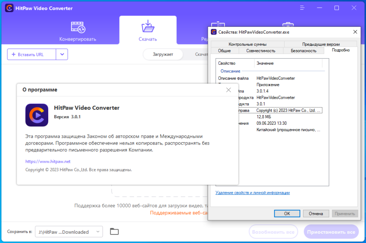Image resolution: width=366 pixels, height=243 pixels.
Task: Select the Приложение type value
Action: click(x=268, y=85)
